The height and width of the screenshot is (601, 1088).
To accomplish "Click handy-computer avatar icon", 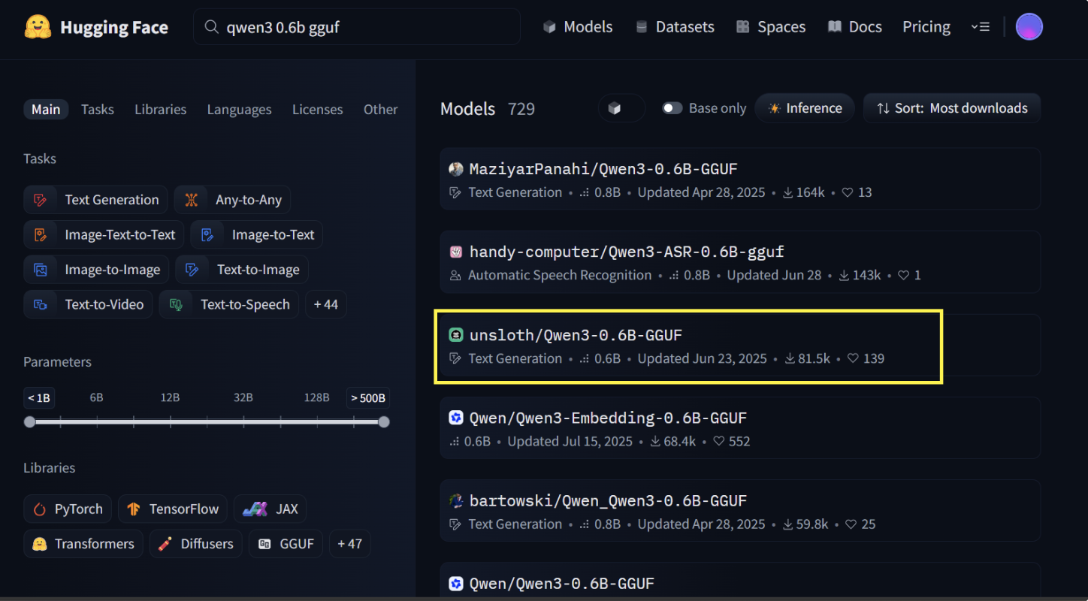I will pos(456,252).
